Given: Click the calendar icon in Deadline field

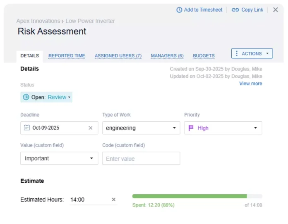Looking at the screenshot, I should click(x=26, y=128).
